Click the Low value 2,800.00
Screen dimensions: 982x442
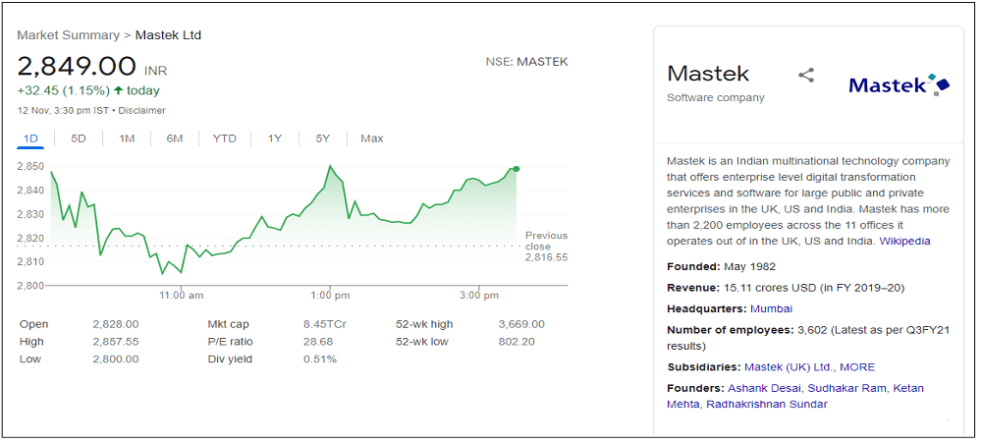[116, 359]
